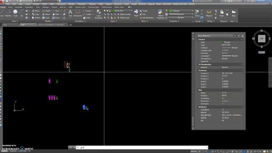
Task: Click the Linear dimension tool
Action: click(x=87, y=11)
